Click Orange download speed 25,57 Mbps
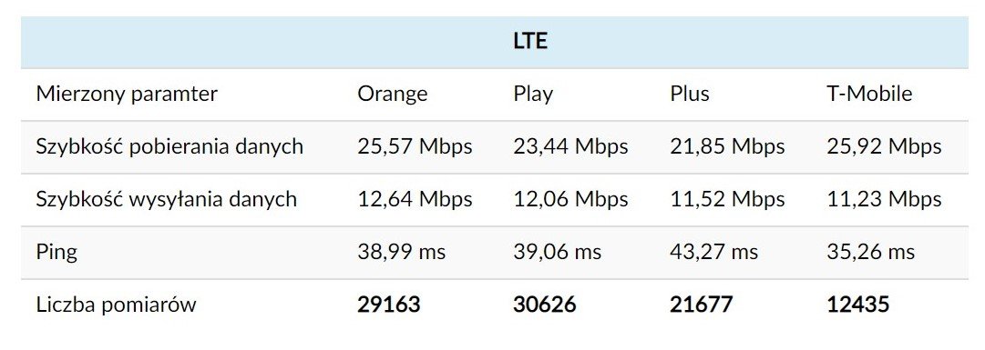The width and height of the screenshot is (985, 350). 415,146
